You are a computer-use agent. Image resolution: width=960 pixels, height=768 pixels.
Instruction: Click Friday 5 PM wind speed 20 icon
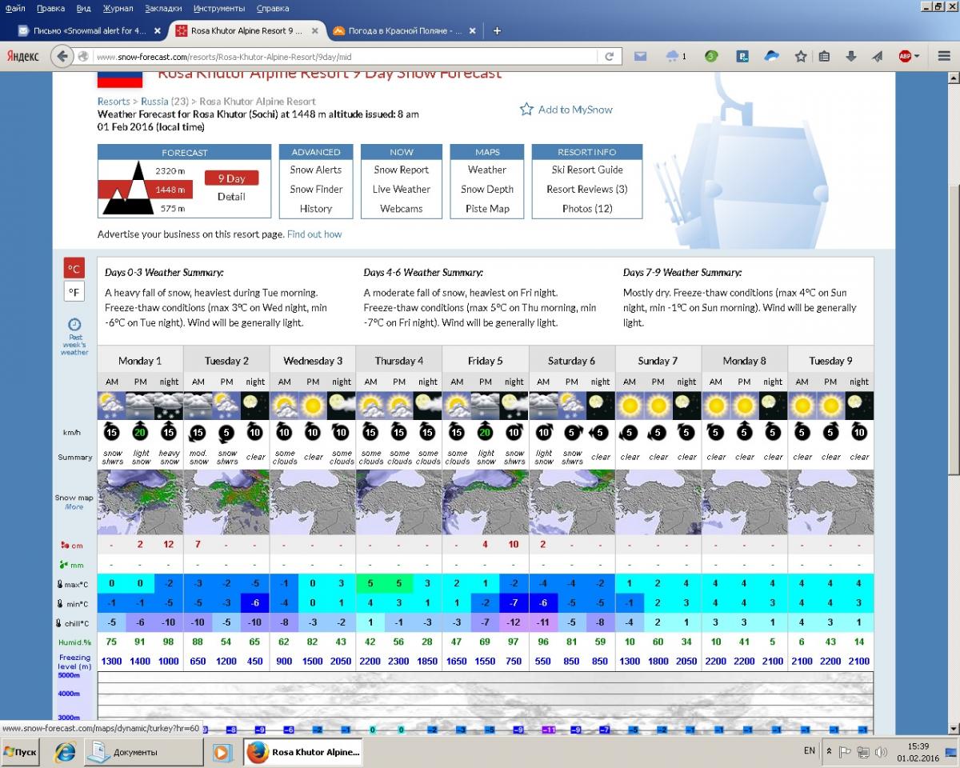485,433
